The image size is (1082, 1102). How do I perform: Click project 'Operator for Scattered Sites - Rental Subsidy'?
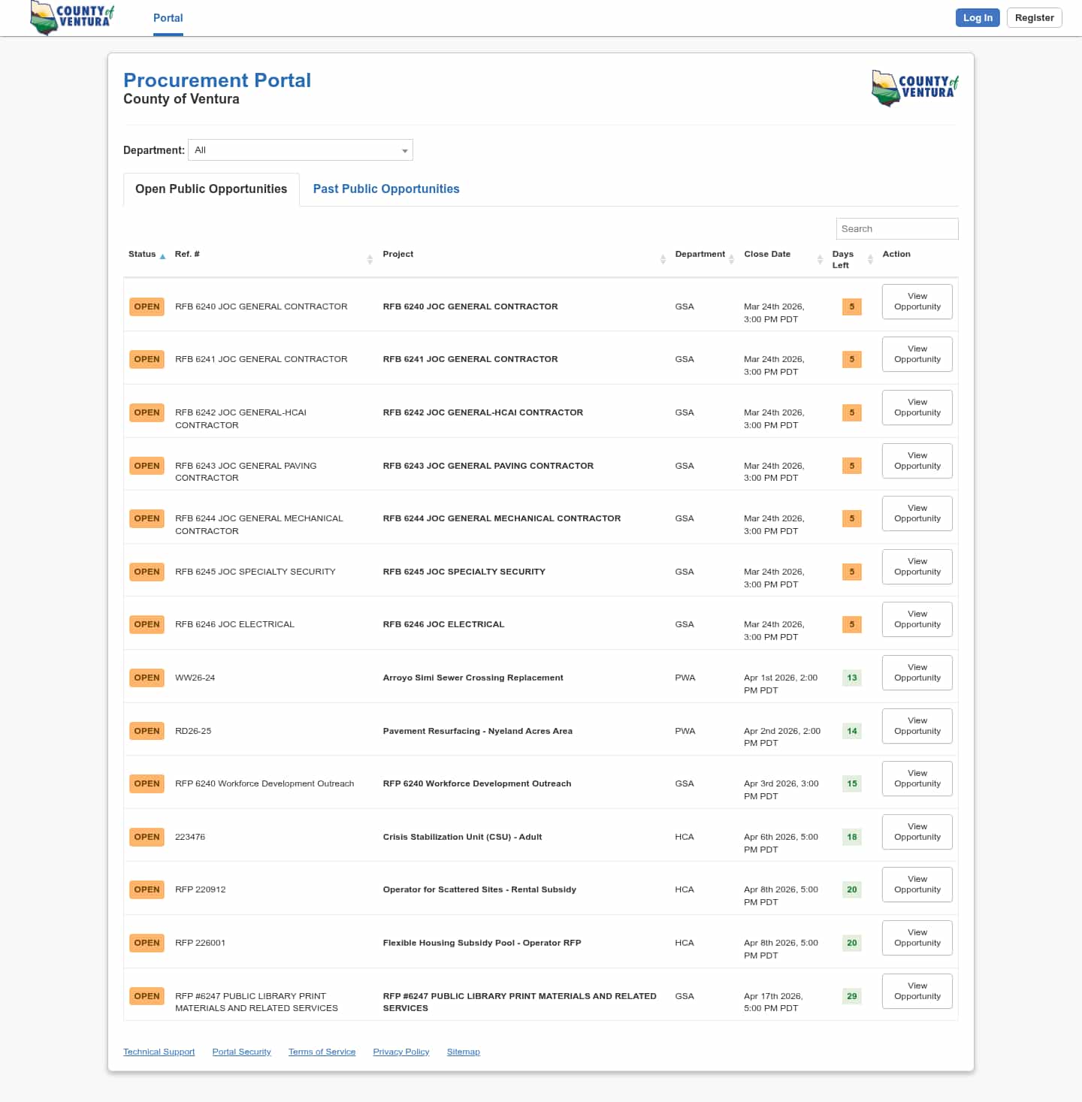tap(480, 889)
